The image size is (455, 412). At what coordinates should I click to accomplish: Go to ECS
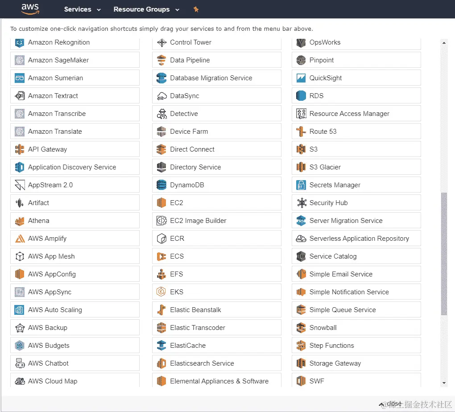217,256
